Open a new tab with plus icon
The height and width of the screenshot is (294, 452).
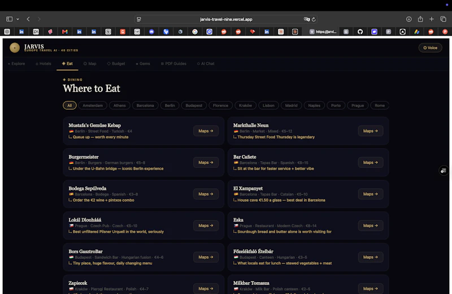tap(432, 19)
